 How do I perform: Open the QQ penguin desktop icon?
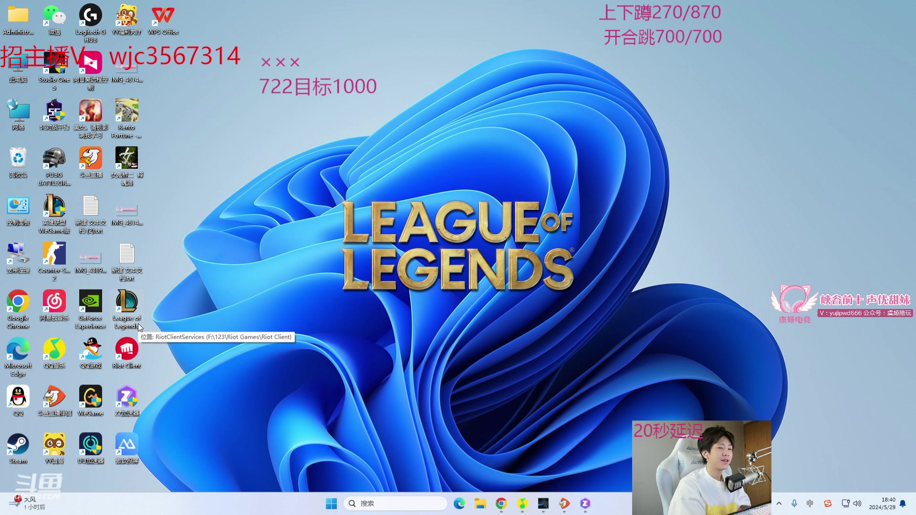click(x=18, y=401)
